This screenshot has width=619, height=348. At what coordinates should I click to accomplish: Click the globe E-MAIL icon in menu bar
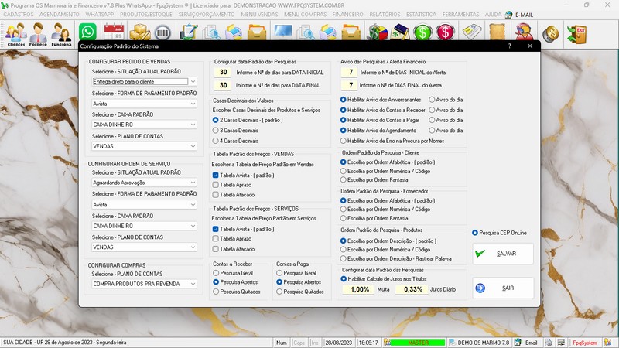pos(509,15)
